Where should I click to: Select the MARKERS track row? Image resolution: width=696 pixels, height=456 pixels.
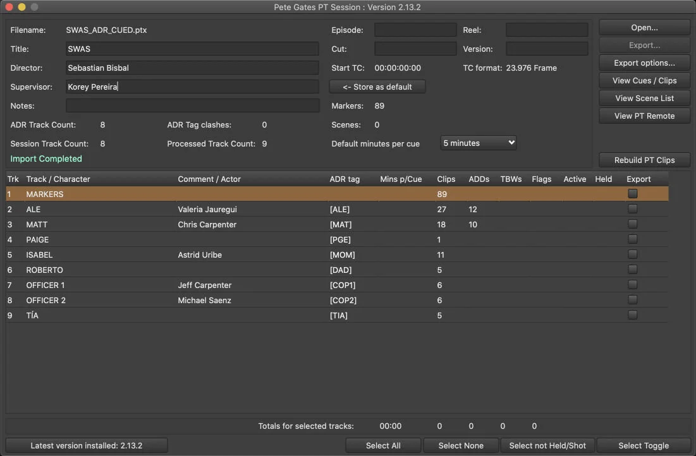pos(337,194)
